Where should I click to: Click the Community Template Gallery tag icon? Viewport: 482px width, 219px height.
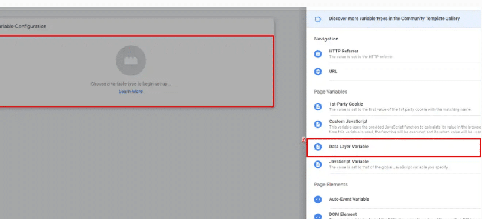point(318,19)
